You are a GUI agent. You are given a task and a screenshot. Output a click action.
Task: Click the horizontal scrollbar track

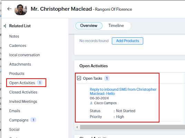pos(133,127)
